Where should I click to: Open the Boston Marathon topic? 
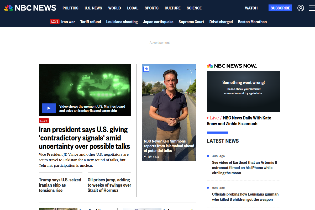coord(252,22)
